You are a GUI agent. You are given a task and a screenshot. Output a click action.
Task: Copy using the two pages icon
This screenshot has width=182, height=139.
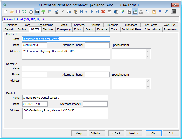click(69, 12)
